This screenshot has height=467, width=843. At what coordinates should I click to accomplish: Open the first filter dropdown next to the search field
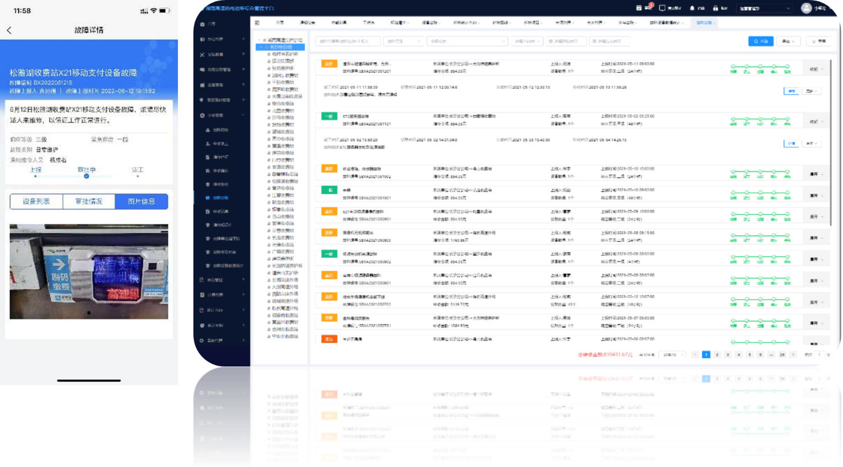click(x=404, y=42)
